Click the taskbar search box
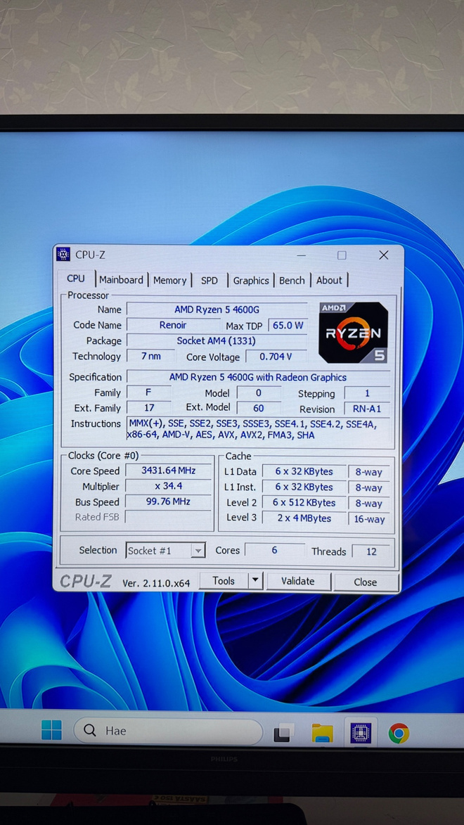This screenshot has width=464, height=825. click(168, 731)
